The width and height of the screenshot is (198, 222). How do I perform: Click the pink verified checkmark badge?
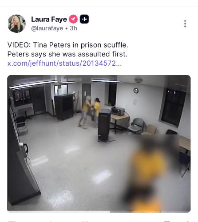73,19
